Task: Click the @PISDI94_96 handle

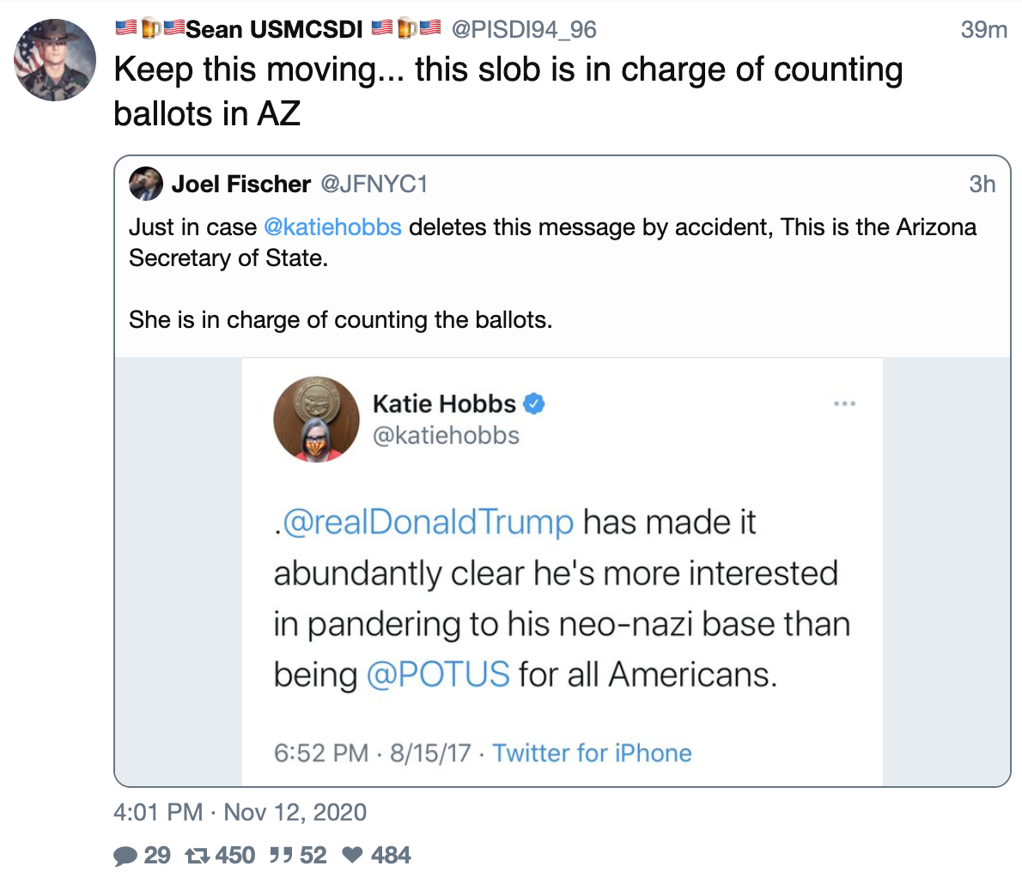Action: (523, 29)
